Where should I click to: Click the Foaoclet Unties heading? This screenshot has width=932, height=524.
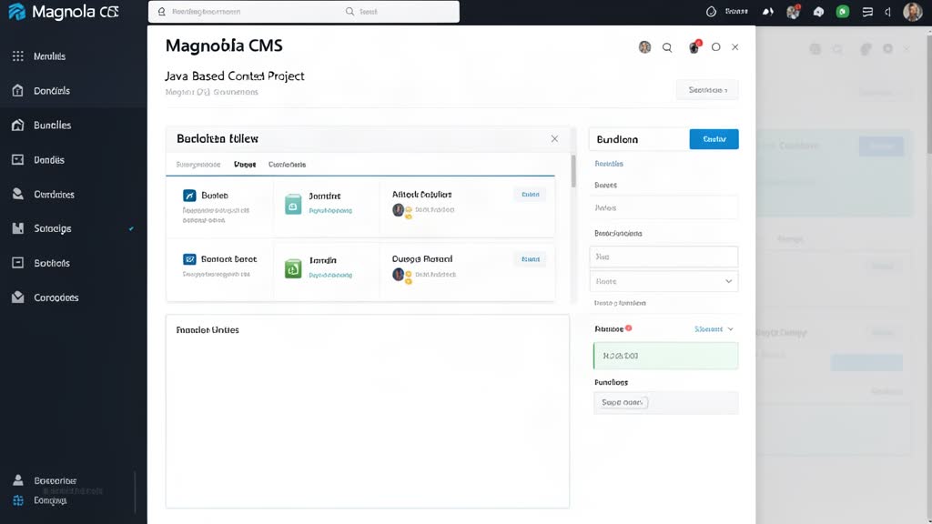[x=208, y=329]
